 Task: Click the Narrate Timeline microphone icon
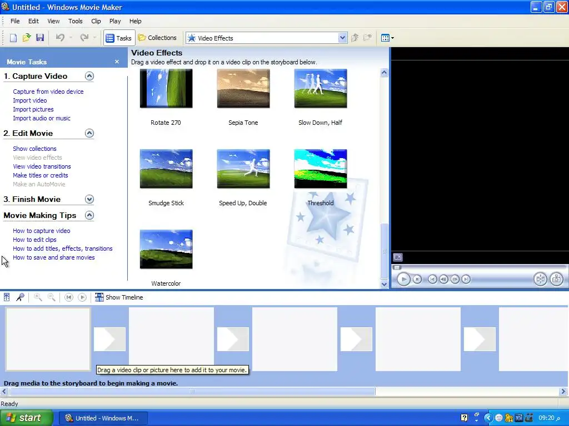tap(20, 297)
